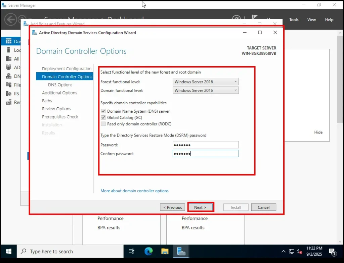This screenshot has width=344, height=263.
Task: Click the AD DS wizard title bar icon
Action: (35, 33)
